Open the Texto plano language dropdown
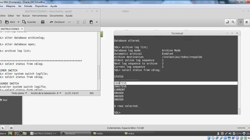The width and height of the screenshot is (250, 140). pyautogui.click(x=19, y=93)
